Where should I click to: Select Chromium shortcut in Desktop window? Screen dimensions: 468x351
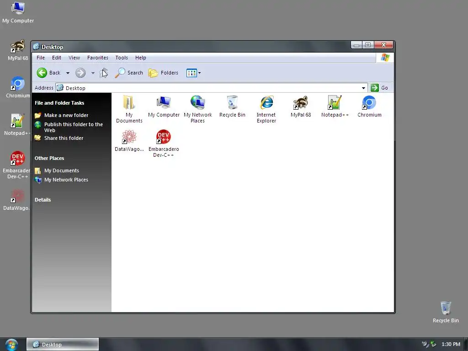click(369, 102)
